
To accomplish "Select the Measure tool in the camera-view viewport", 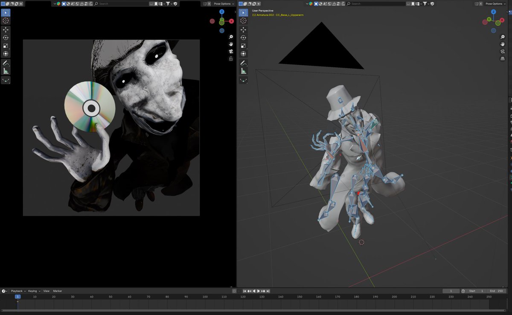I will 6,71.
